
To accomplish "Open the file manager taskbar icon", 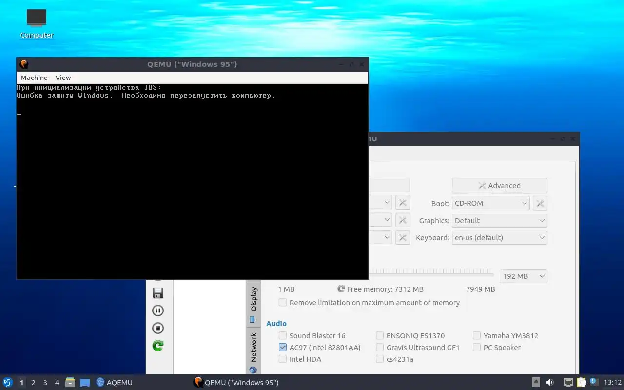I will point(70,383).
